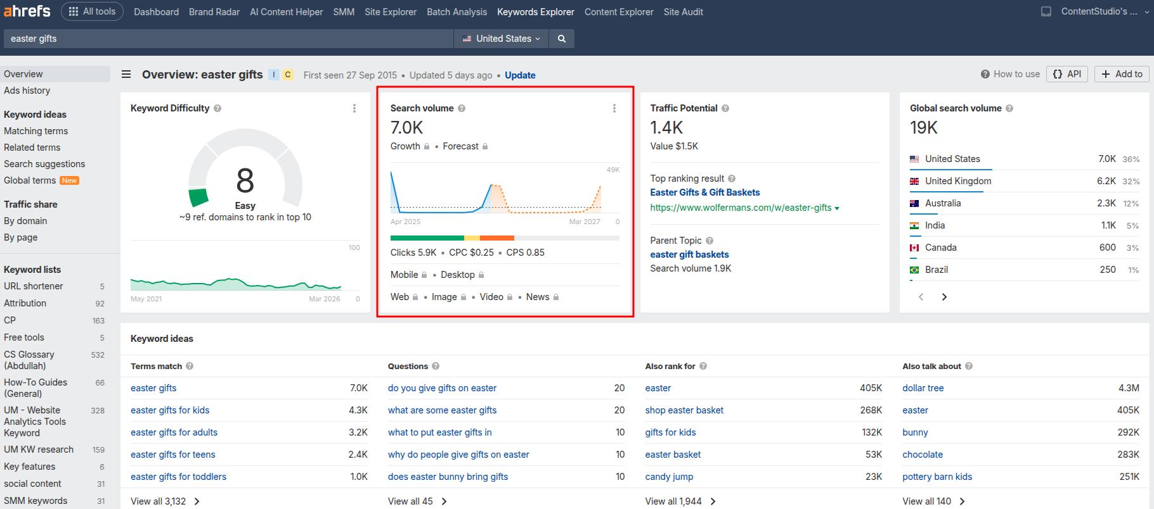
Task: Click help icon beside Traffic Potential
Action: 725,108
